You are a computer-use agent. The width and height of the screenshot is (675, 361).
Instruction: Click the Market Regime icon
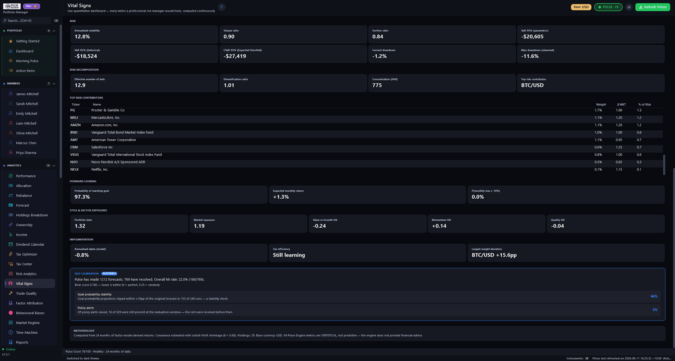(11, 323)
